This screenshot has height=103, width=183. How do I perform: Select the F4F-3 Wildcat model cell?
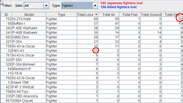(29, 87)
